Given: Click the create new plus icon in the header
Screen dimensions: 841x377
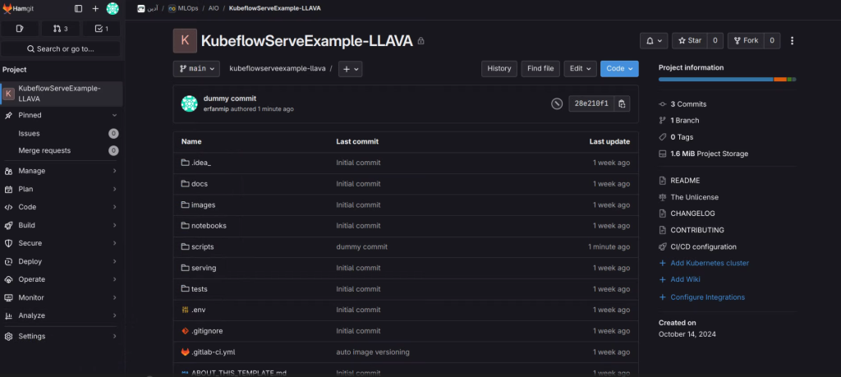Looking at the screenshot, I should [x=95, y=8].
